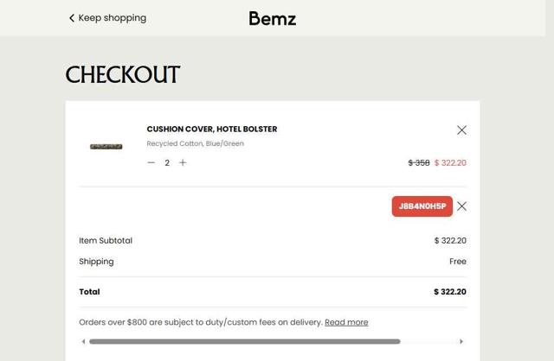Click the bold Total amount value
The image size is (554, 361).
(449, 292)
